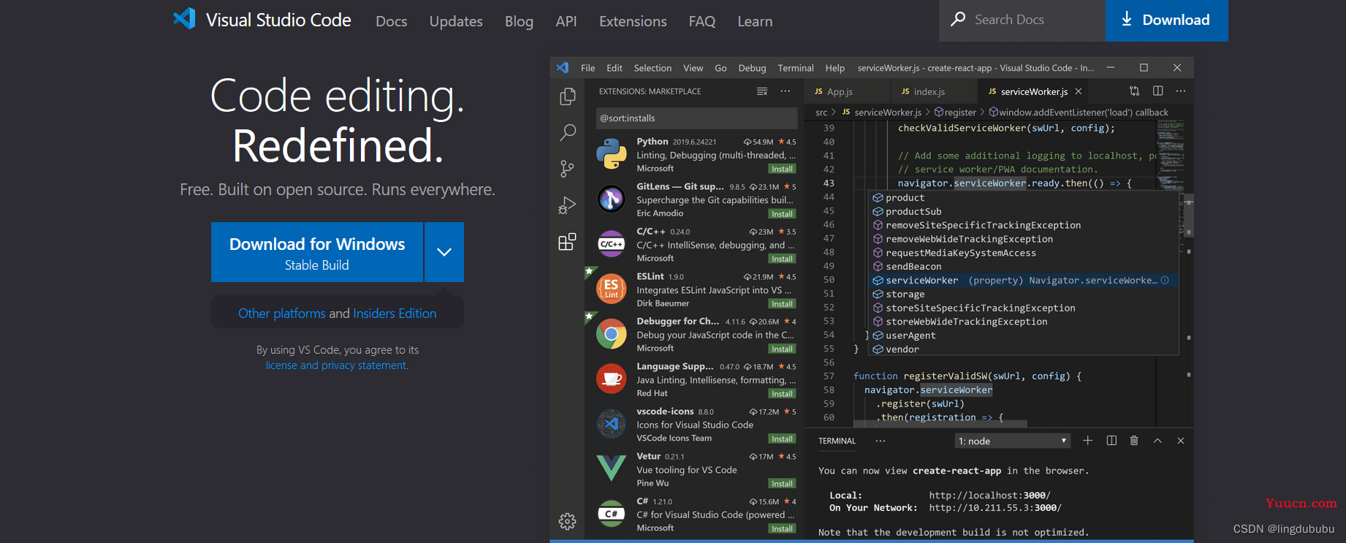This screenshot has height=543, width=1346.
Task: Install the GitLens extension
Action: click(782, 214)
